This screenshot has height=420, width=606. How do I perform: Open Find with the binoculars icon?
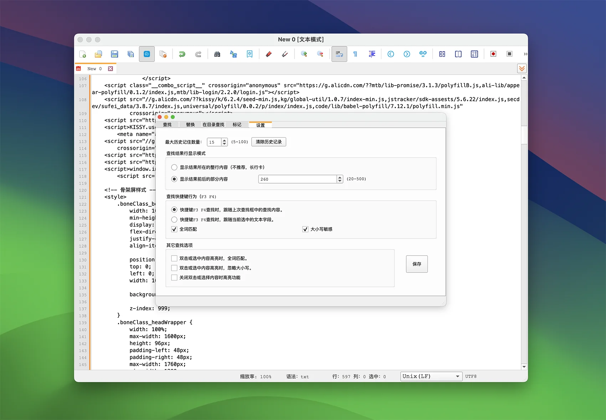coord(217,54)
